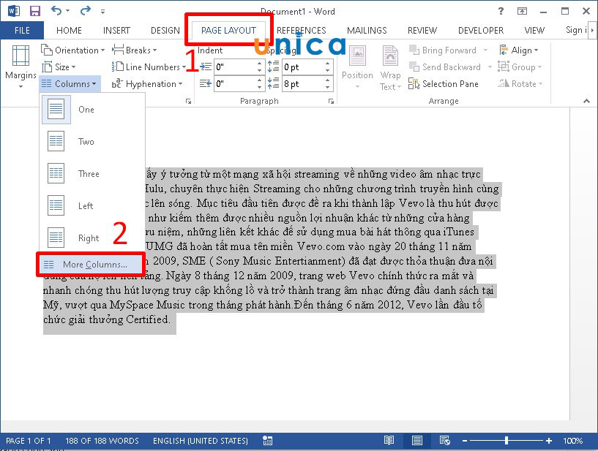Switch to the PAGE LAYOUT tab

pos(228,31)
